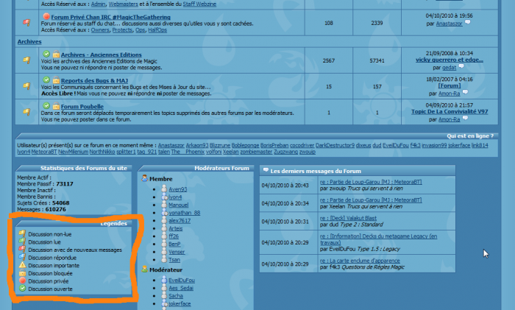
Task: View online user zombiemaster profile
Action: tap(256, 152)
